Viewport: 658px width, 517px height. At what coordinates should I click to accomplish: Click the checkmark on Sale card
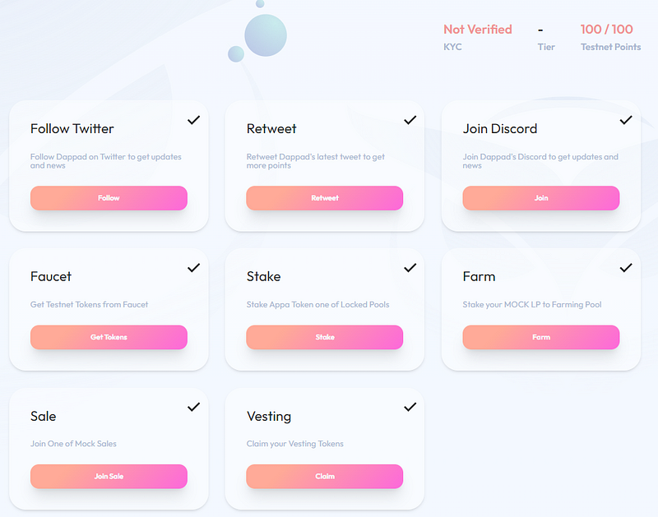[x=193, y=407]
